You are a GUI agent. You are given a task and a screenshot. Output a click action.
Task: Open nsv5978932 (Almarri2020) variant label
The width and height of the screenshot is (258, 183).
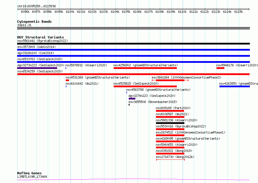pyautogui.click(x=86, y=65)
